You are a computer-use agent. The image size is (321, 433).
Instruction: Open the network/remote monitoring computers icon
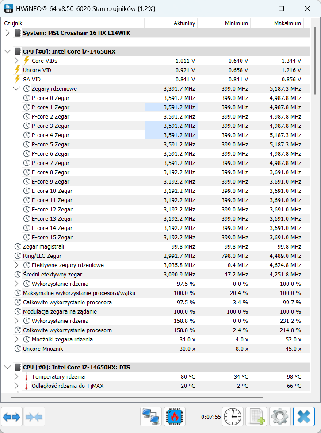151,417
